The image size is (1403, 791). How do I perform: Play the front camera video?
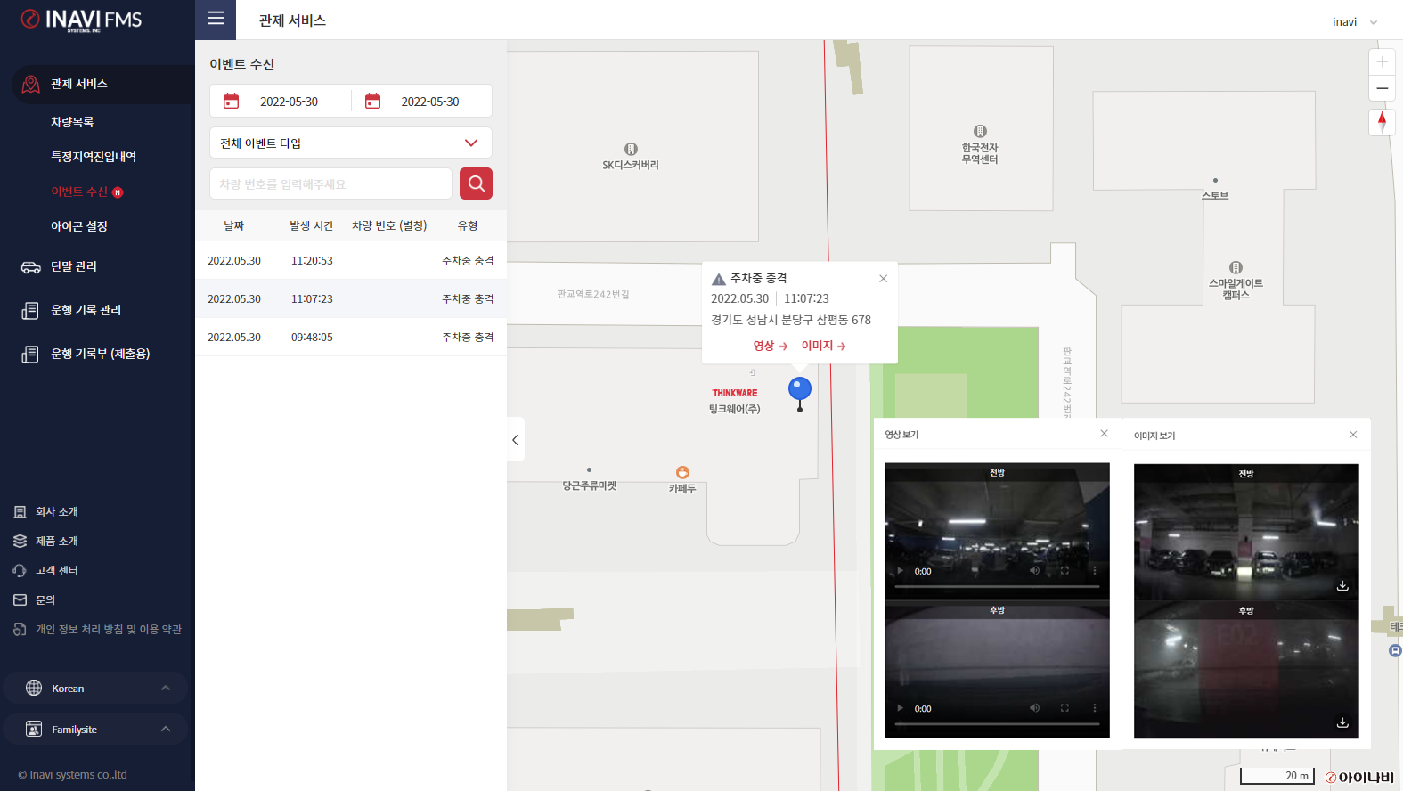coord(901,571)
